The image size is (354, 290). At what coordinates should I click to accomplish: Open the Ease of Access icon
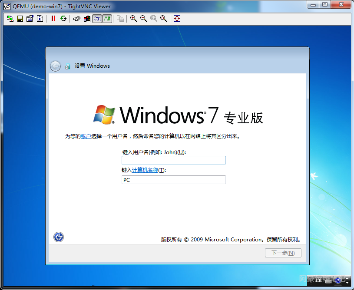pos(59,237)
